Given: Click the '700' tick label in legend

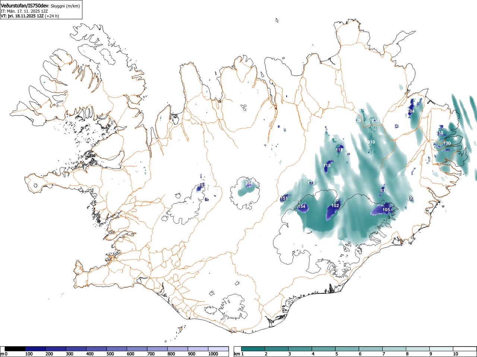Looking at the screenshot, I should tap(151, 354).
